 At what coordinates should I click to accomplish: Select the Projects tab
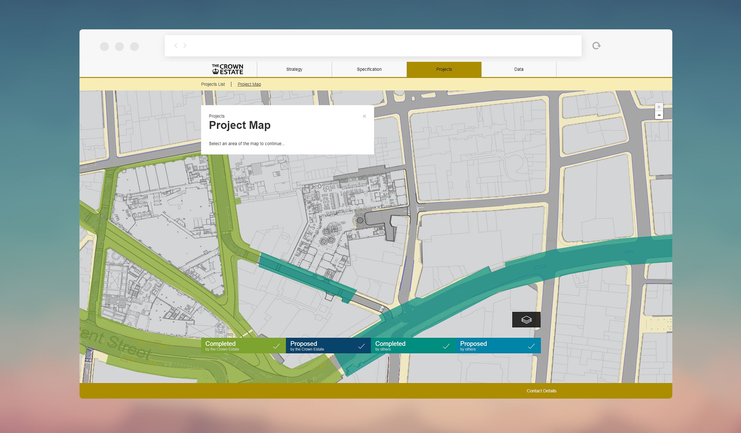[444, 70]
